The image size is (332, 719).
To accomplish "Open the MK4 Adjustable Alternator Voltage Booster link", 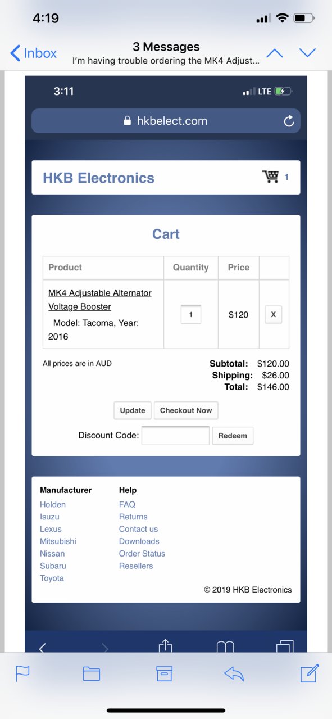I will (100, 300).
